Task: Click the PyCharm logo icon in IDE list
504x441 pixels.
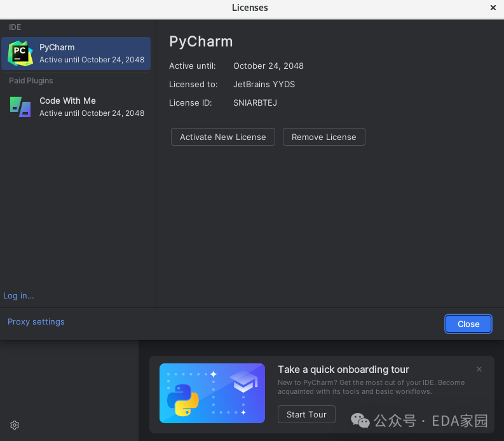Action: pos(20,53)
